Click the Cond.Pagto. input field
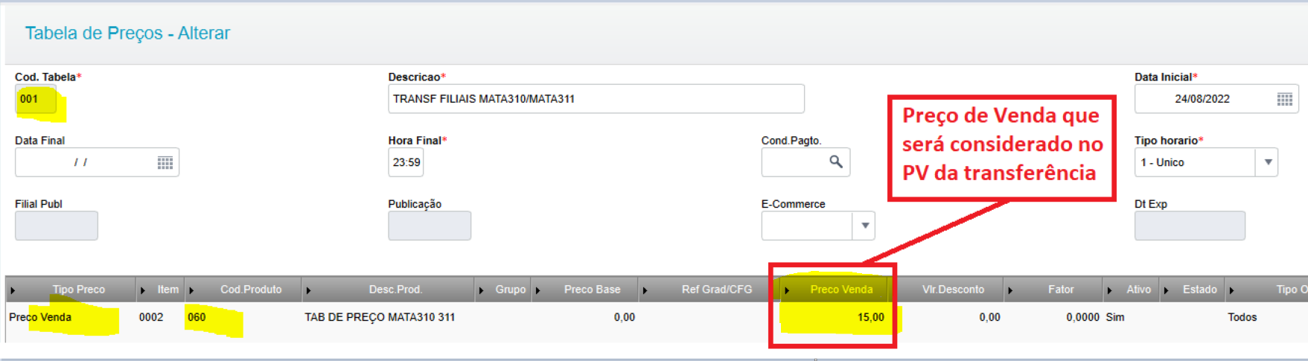1308x361 pixels. pyautogui.click(x=805, y=162)
